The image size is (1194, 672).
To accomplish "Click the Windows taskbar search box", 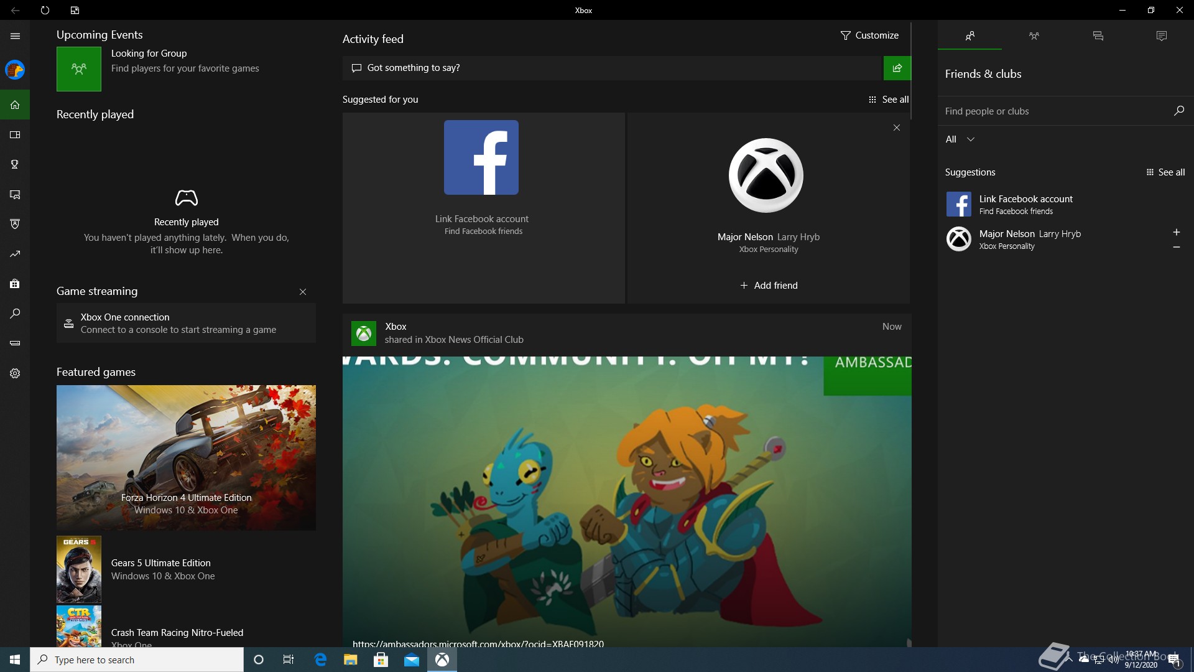I will [137, 660].
